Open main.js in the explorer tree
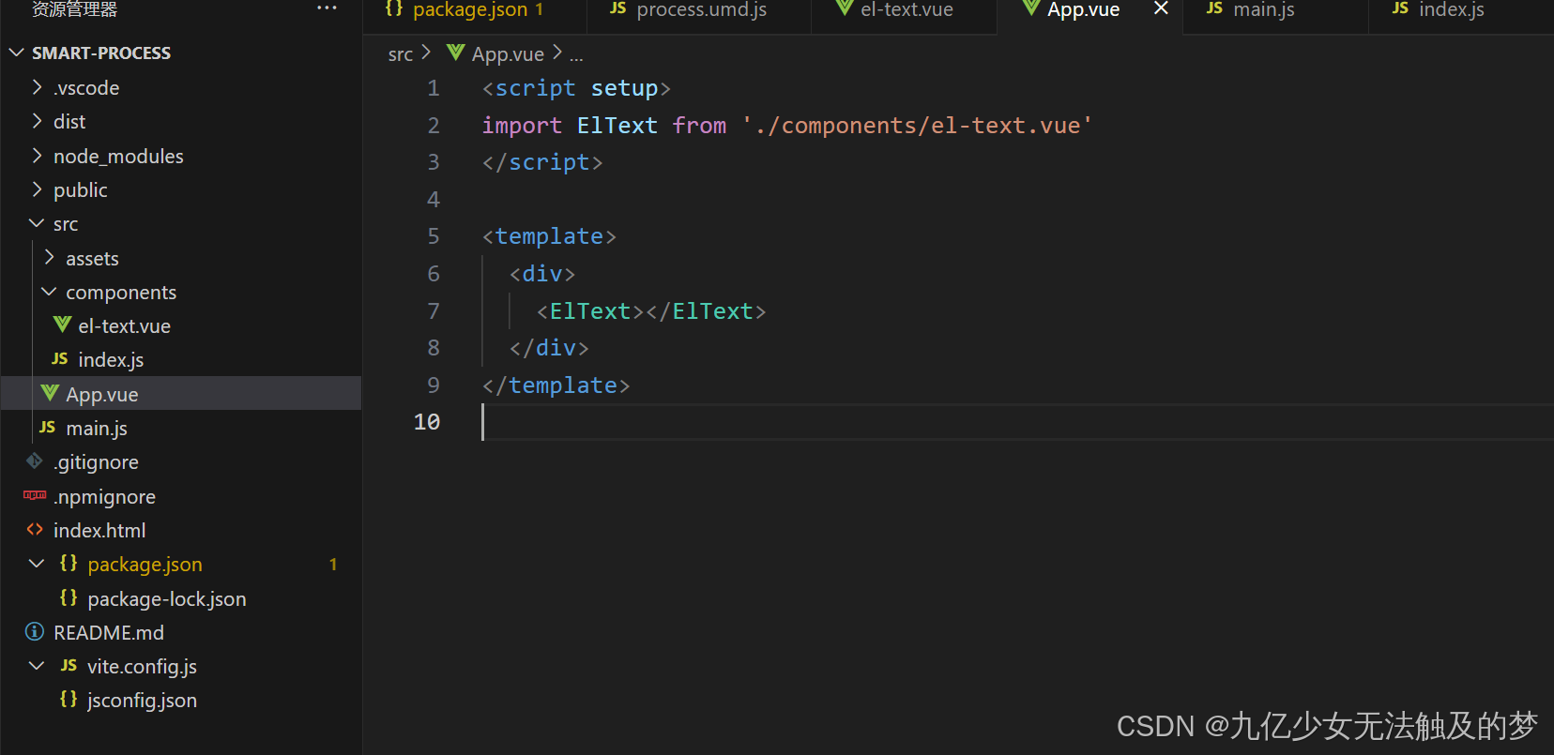 tap(97, 429)
